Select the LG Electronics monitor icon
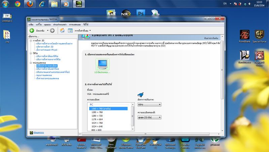The height and width of the screenshot is (152, 269). (102, 64)
